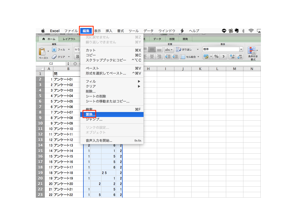Choose シートの削除 from the Edit menu
Viewport: 297px width, 223px height.
tap(112, 96)
